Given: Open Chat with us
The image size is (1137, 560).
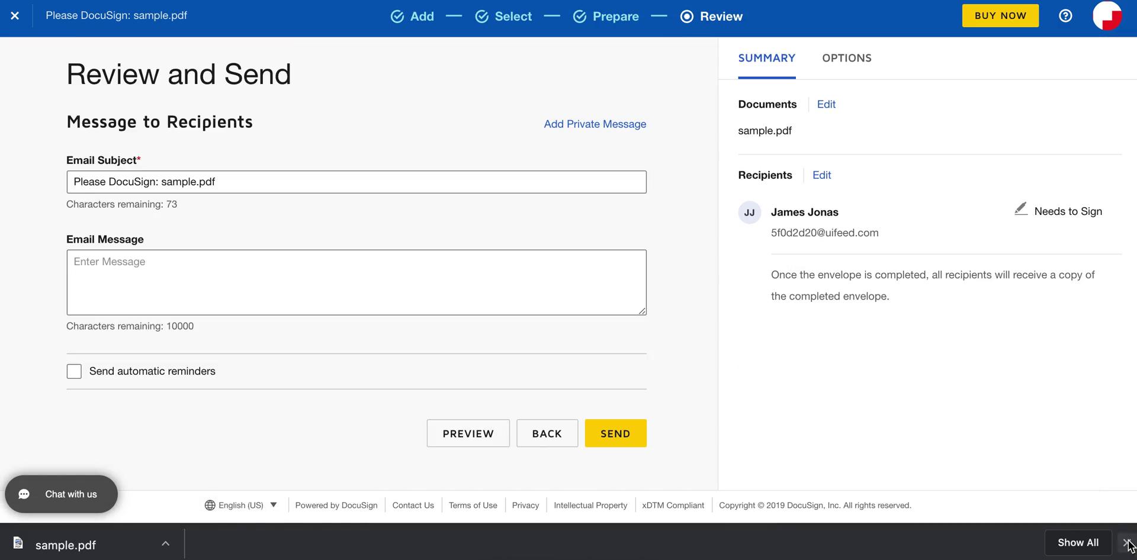Looking at the screenshot, I should [62, 494].
